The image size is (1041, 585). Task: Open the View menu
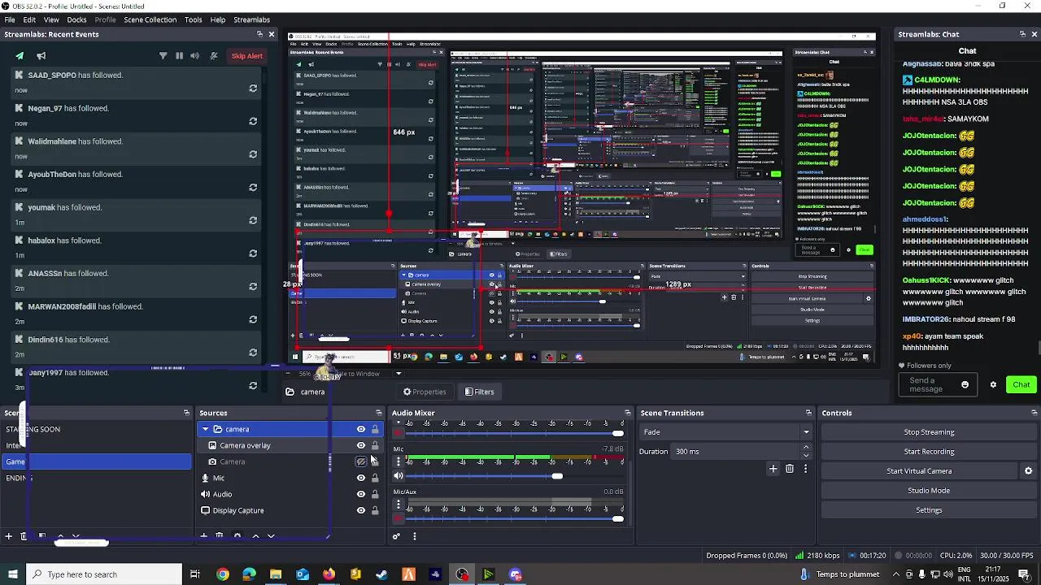coord(51,19)
